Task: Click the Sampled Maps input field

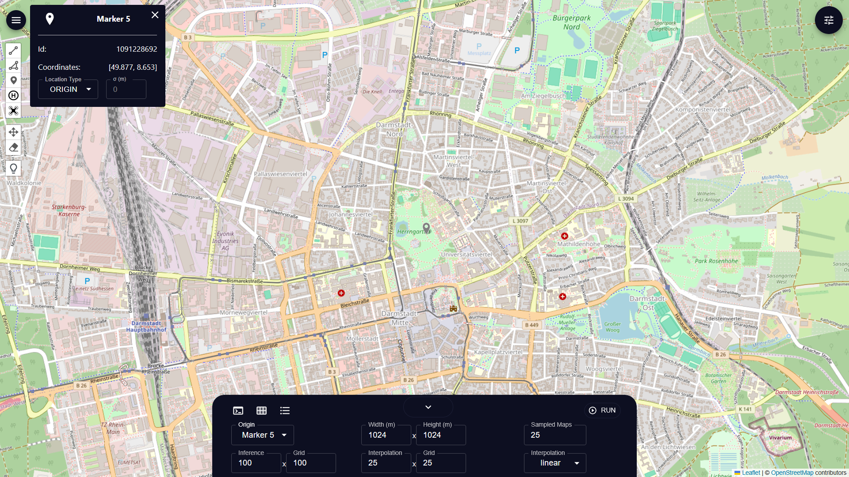Action: (555, 435)
